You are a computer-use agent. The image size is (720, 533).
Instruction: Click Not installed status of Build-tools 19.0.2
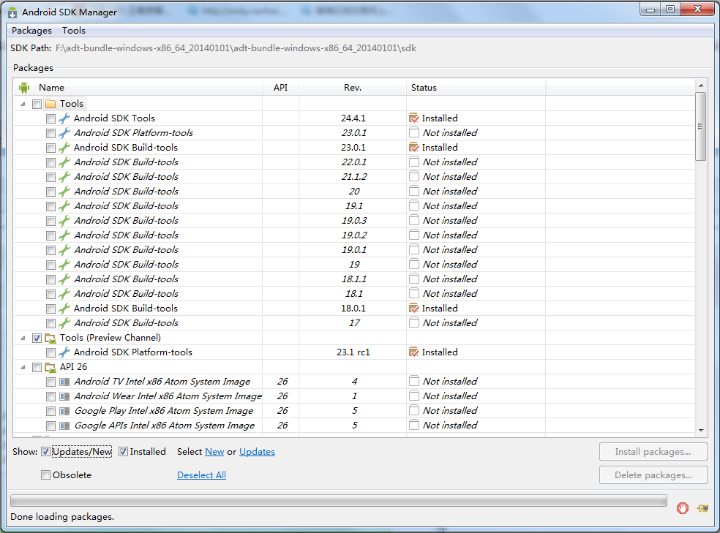click(x=450, y=235)
